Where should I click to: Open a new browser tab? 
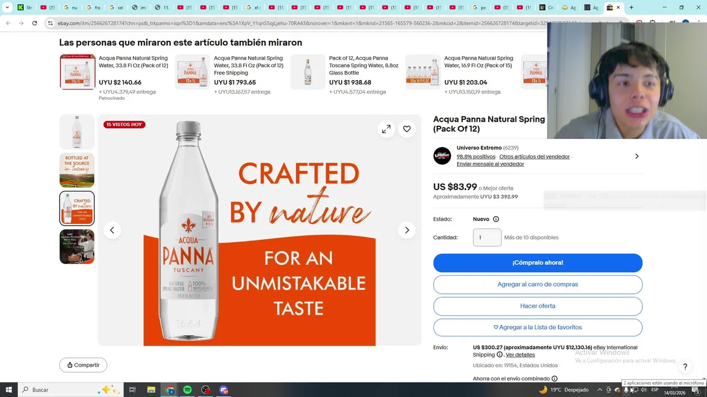tap(631, 8)
